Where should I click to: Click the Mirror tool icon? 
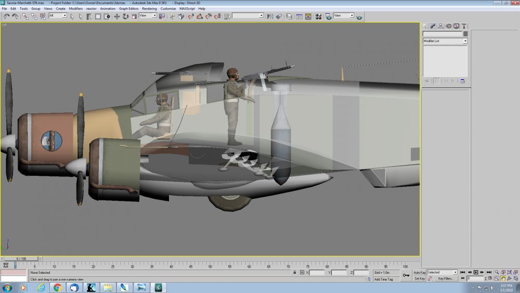270,16
